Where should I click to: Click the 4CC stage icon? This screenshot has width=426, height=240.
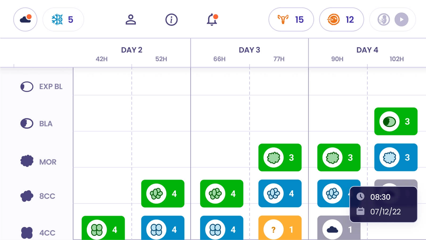(x=27, y=233)
